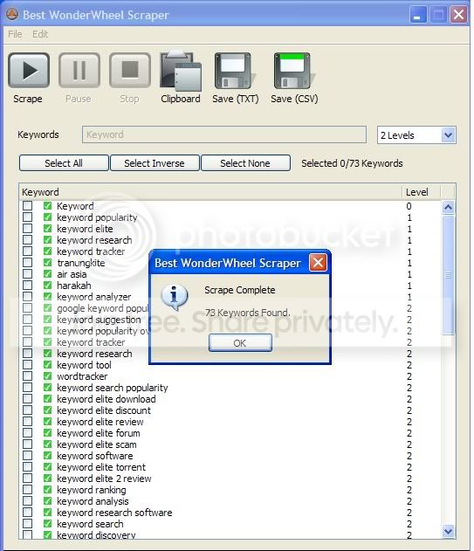
Task: Tick the checkbox next to wordtracker
Action: (27, 376)
